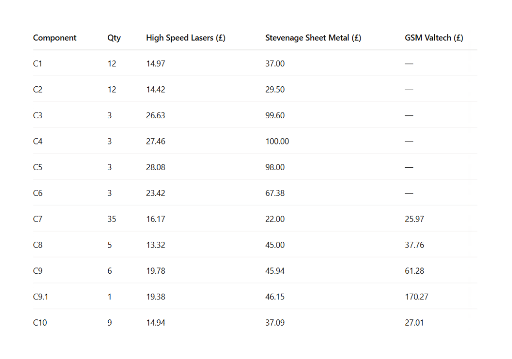The height and width of the screenshot is (359, 512).
Task: Select the 27.01 value for C10
Action: pyautogui.click(x=414, y=323)
